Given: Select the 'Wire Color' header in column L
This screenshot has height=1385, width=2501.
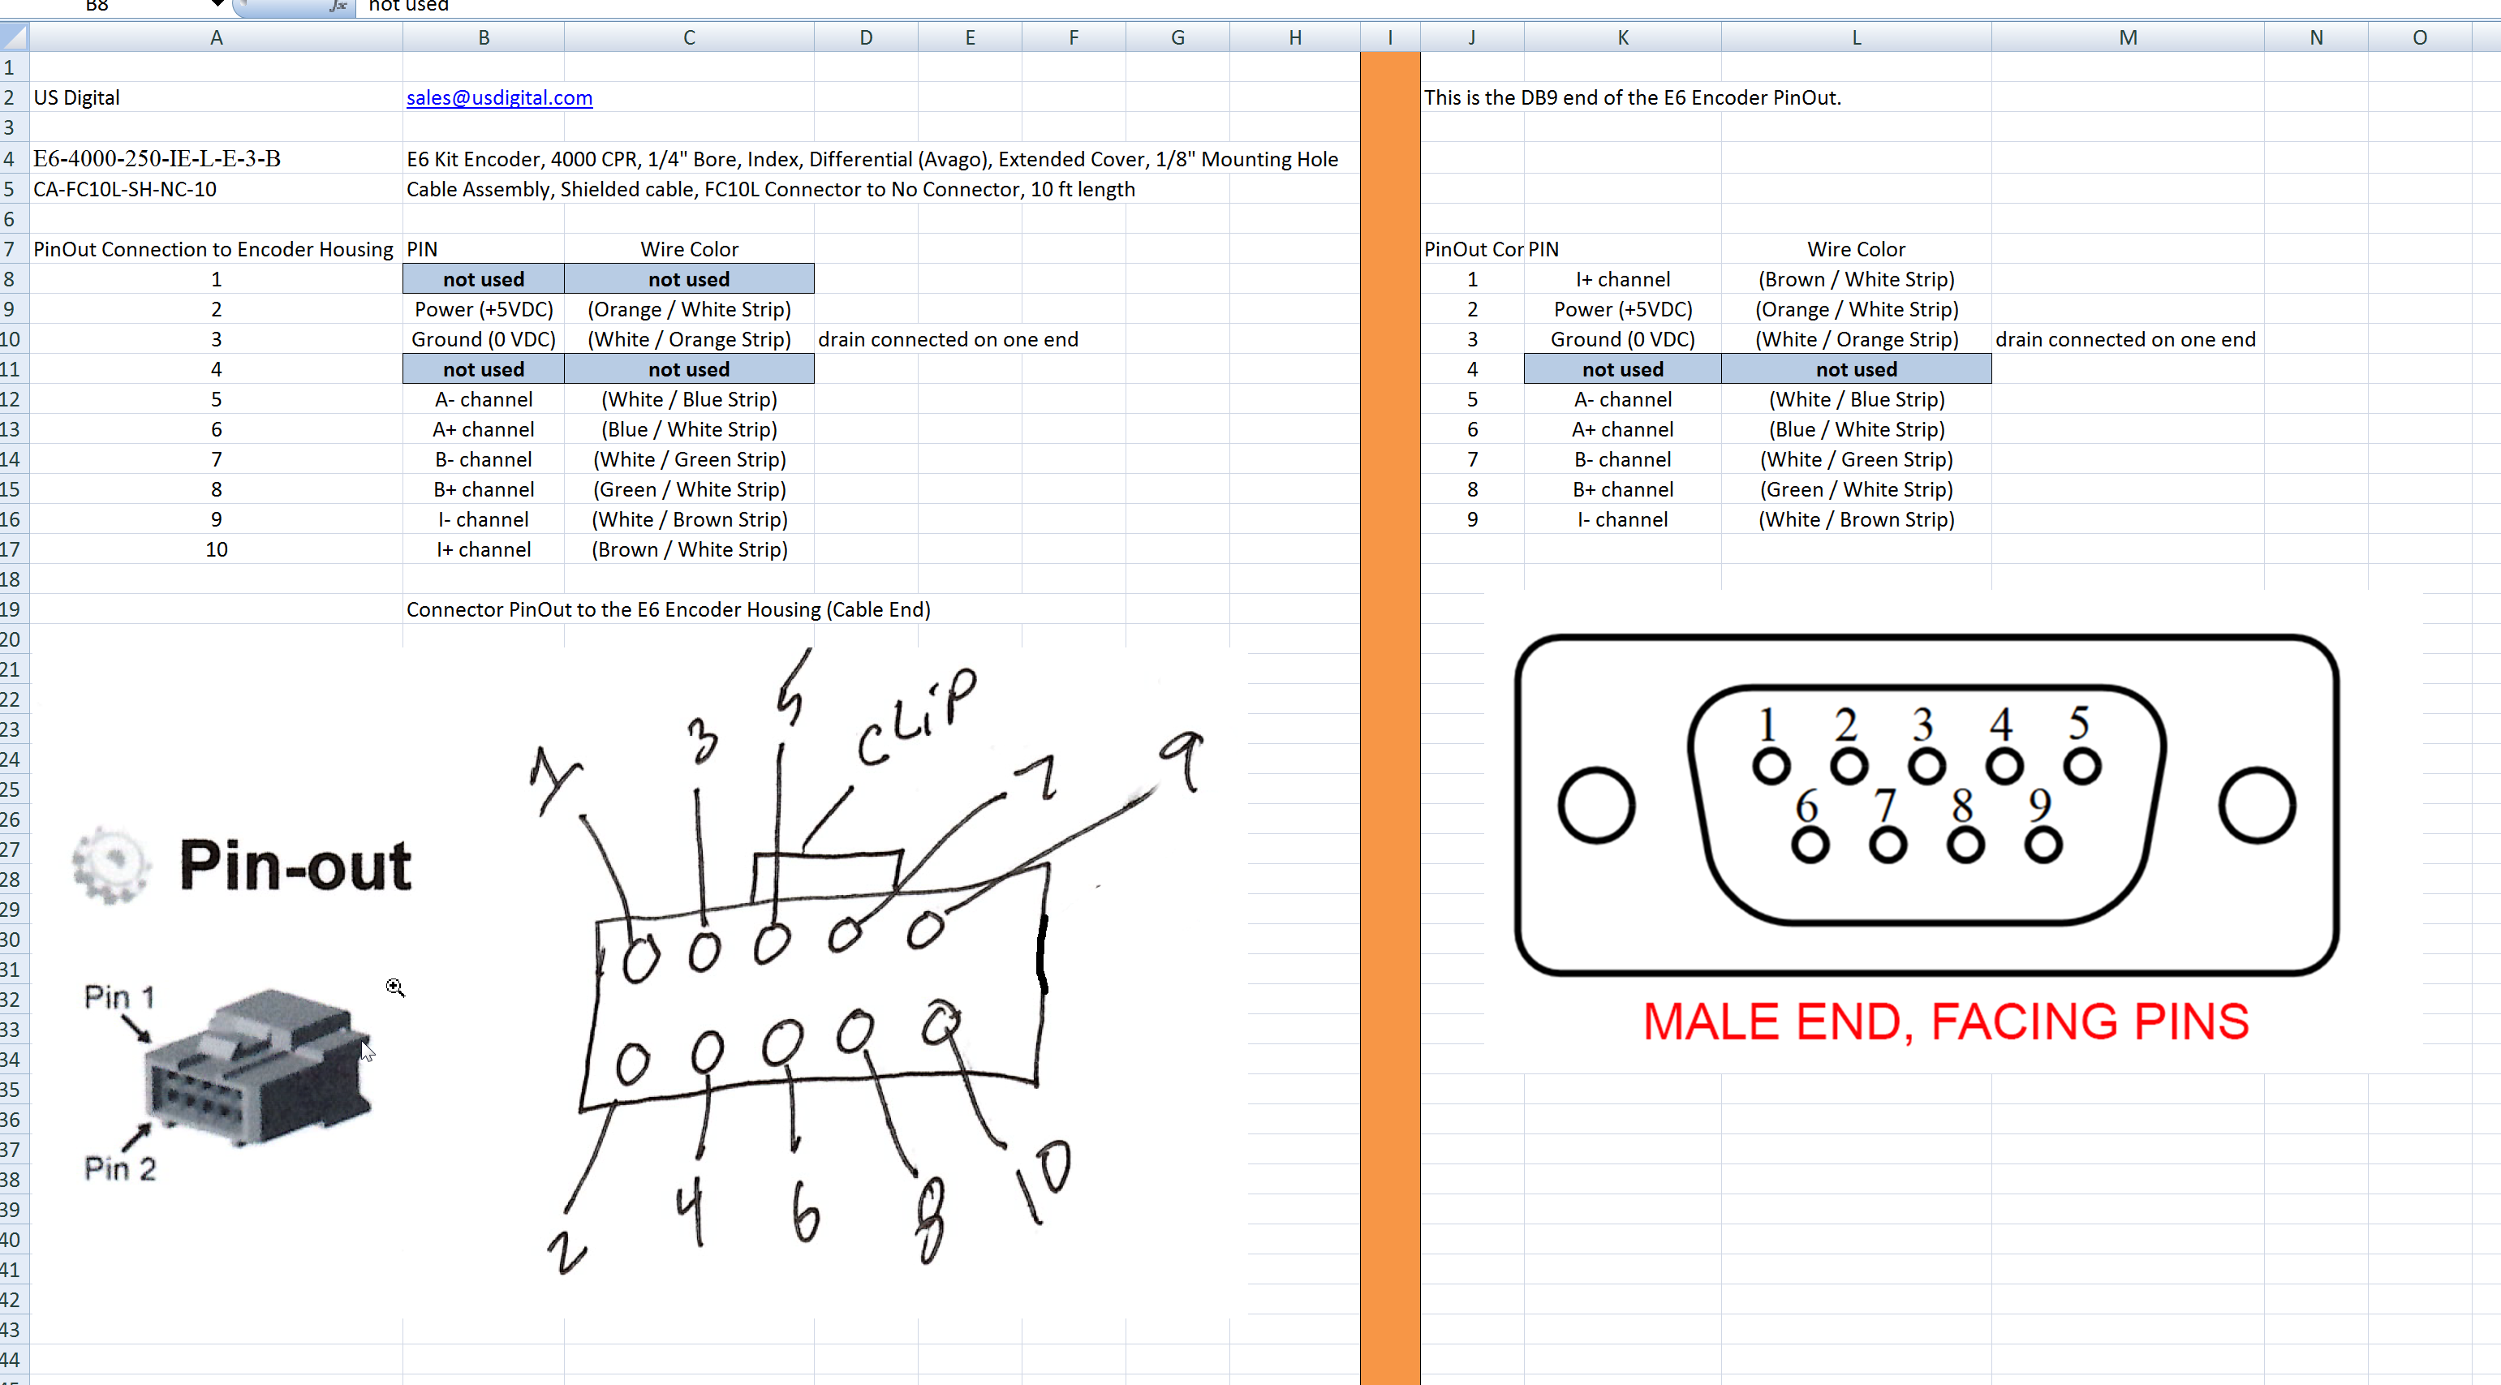Looking at the screenshot, I should pyautogui.click(x=1855, y=249).
